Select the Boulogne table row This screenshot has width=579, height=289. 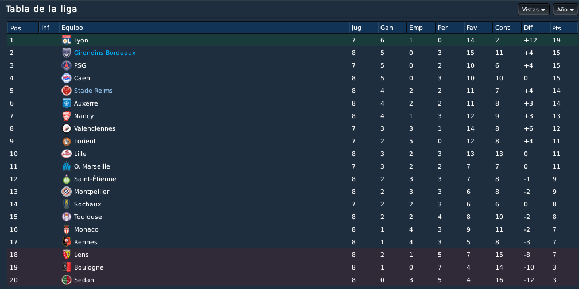(293, 267)
